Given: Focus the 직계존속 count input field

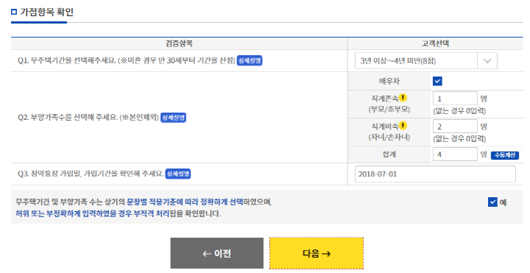Looking at the screenshot, I should pos(455,99).
